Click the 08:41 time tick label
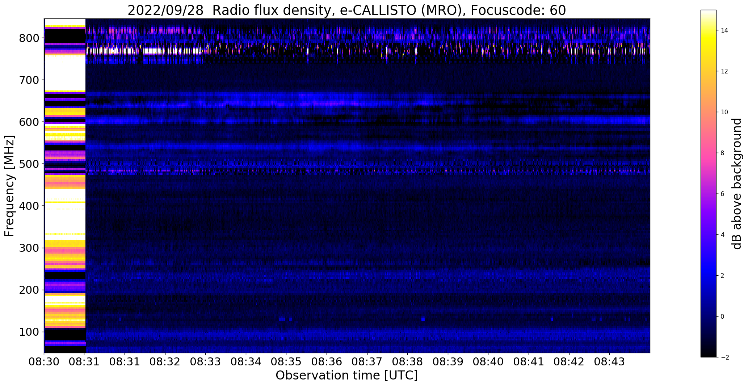The width and height of the screenshot is (748, 386). click(529, 362)
